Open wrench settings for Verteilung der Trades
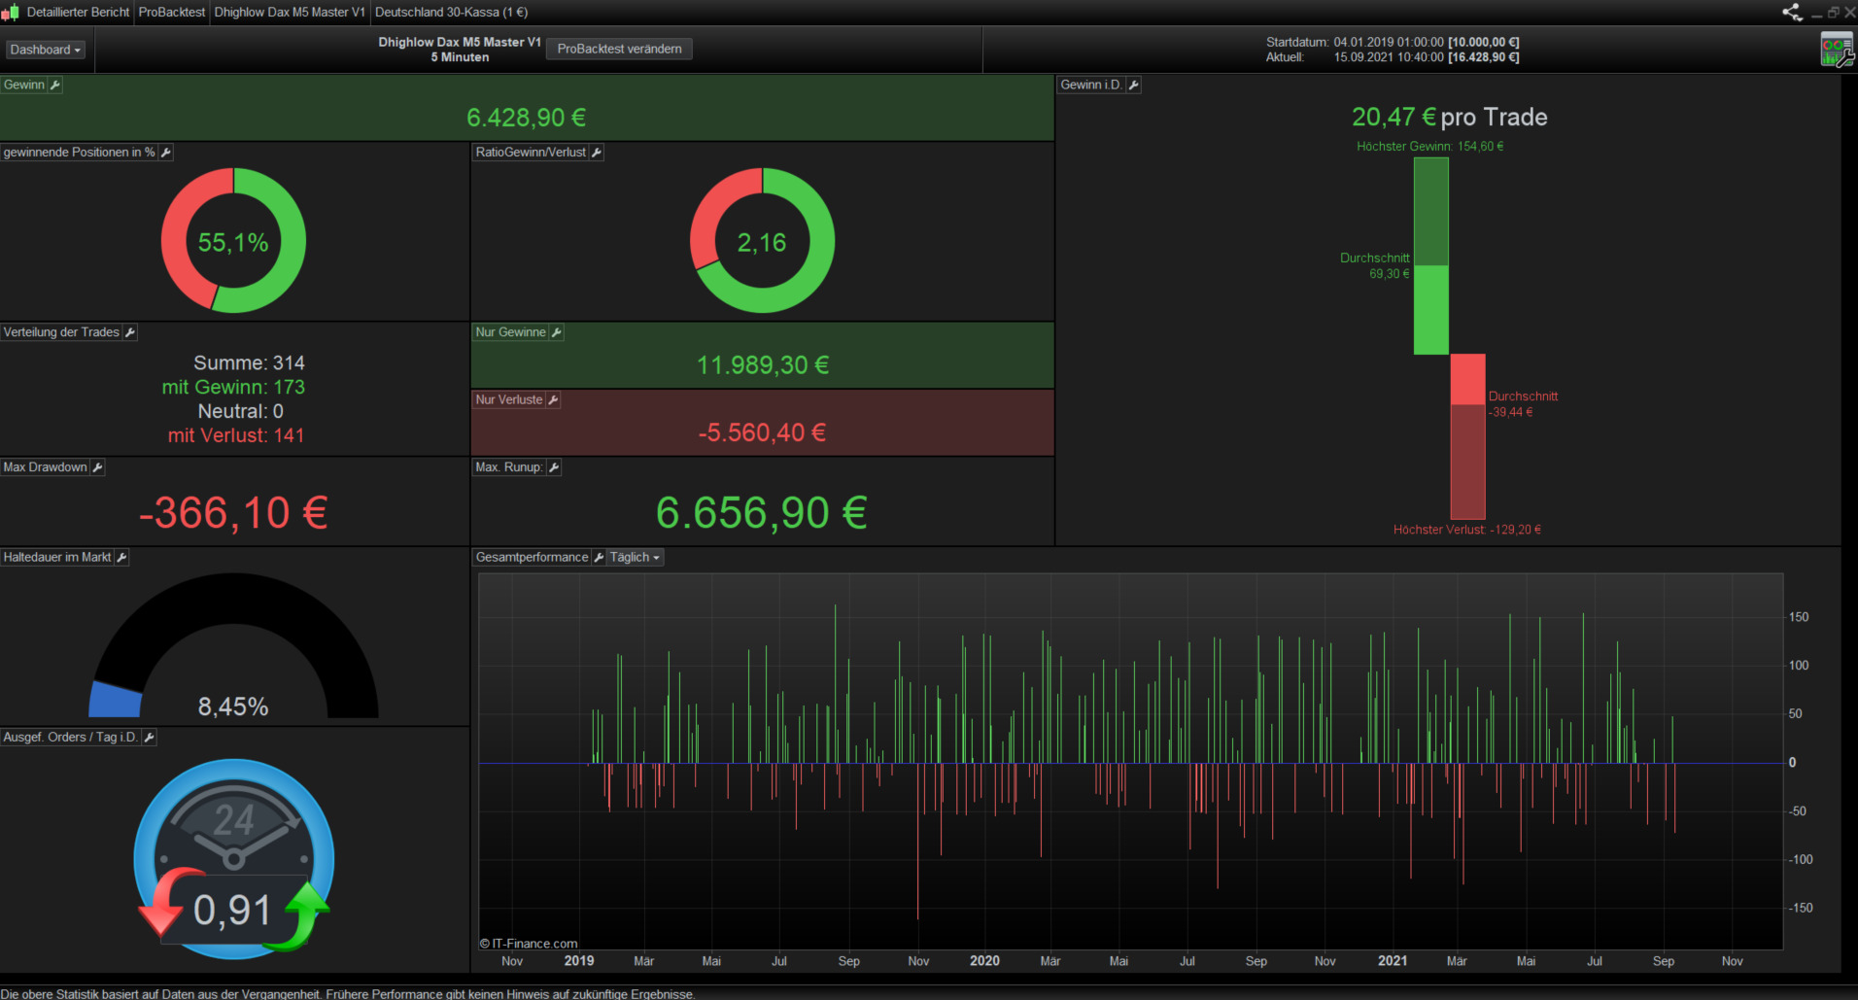Viewport: 1858px width, 1000px height. coord(130,332)
